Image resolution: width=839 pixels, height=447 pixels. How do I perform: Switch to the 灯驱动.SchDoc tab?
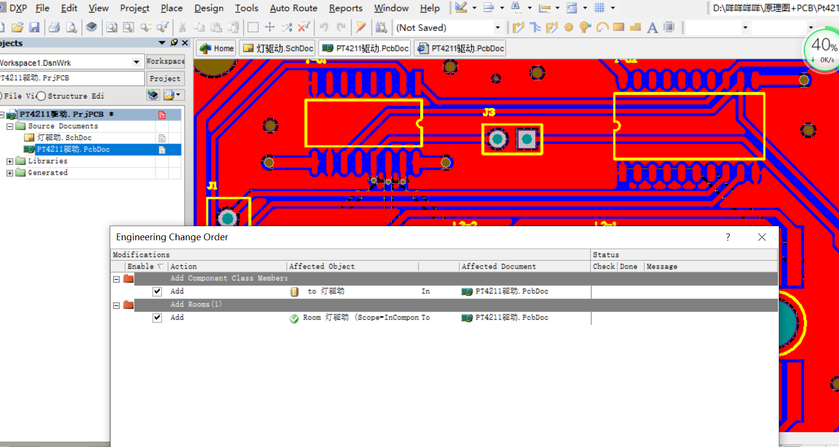click(x=278, y=48)
